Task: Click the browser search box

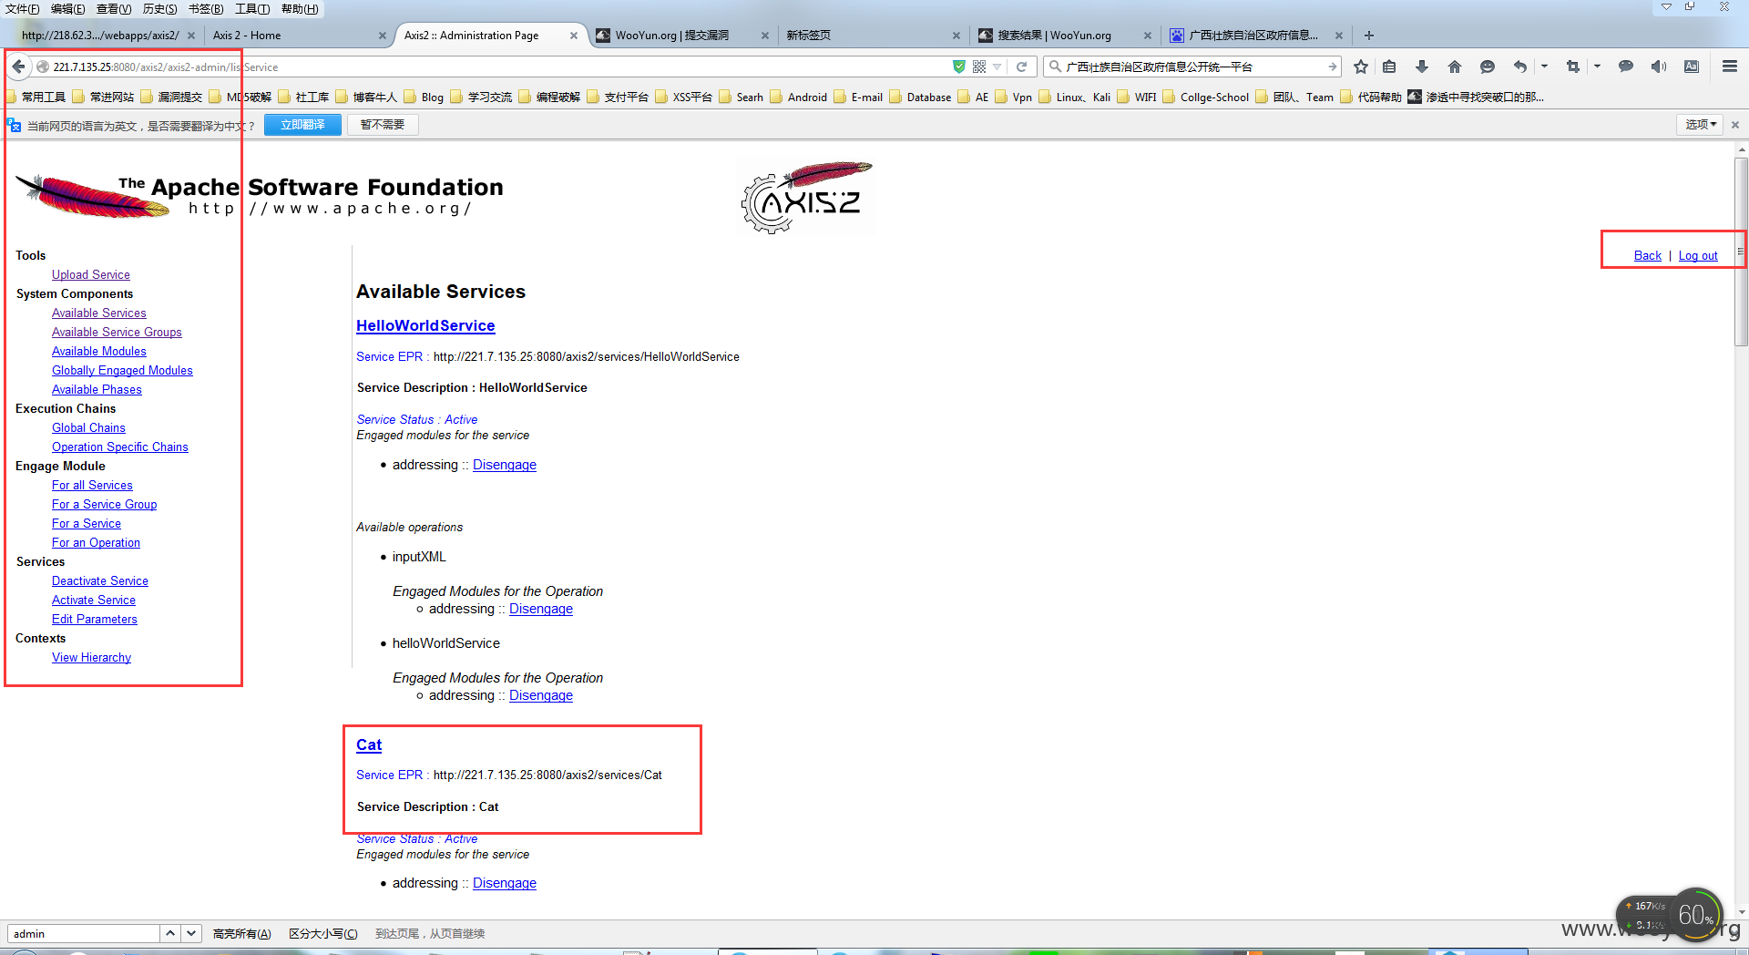Action: (x=1193, y=67)
